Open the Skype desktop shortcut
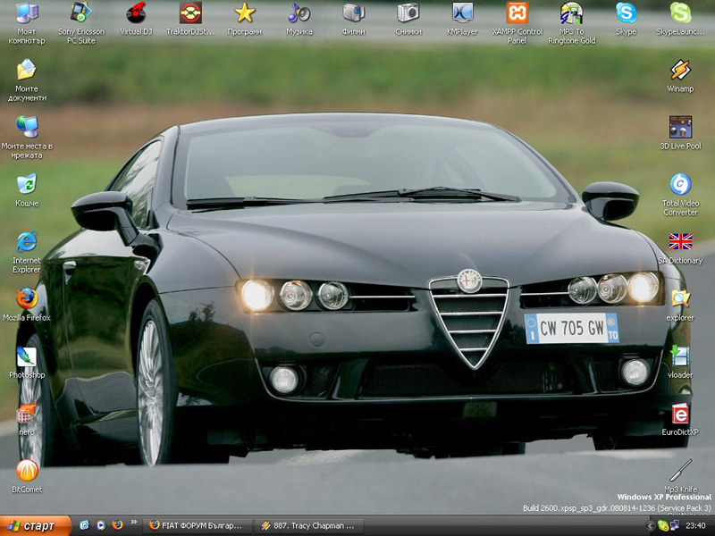 pos(626,13)
